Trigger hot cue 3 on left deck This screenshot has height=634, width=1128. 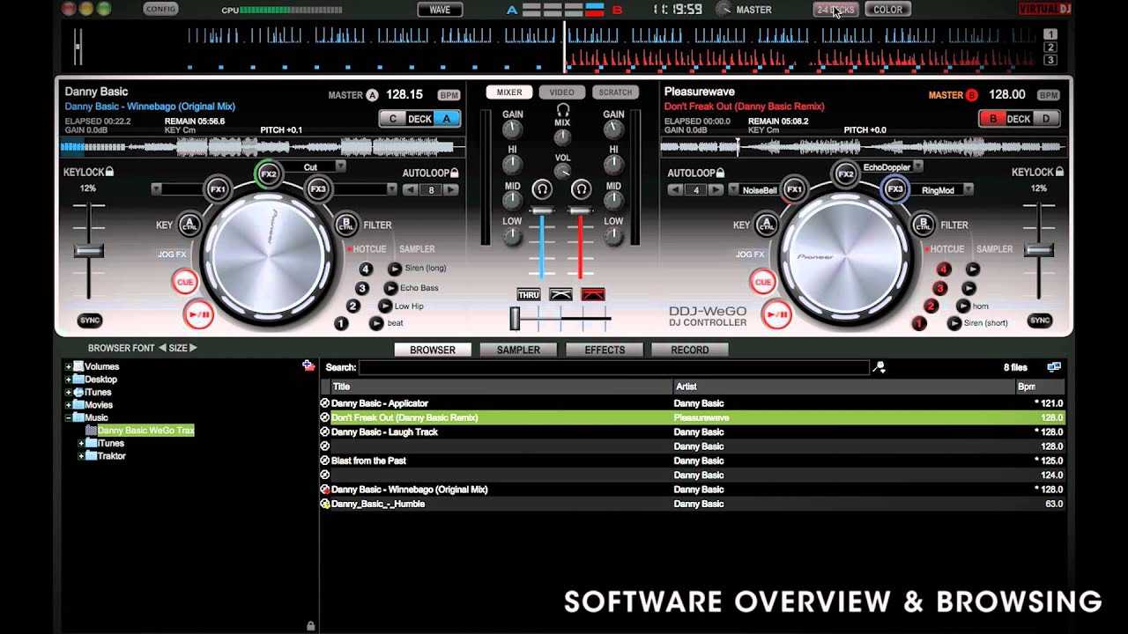point(361,288)
